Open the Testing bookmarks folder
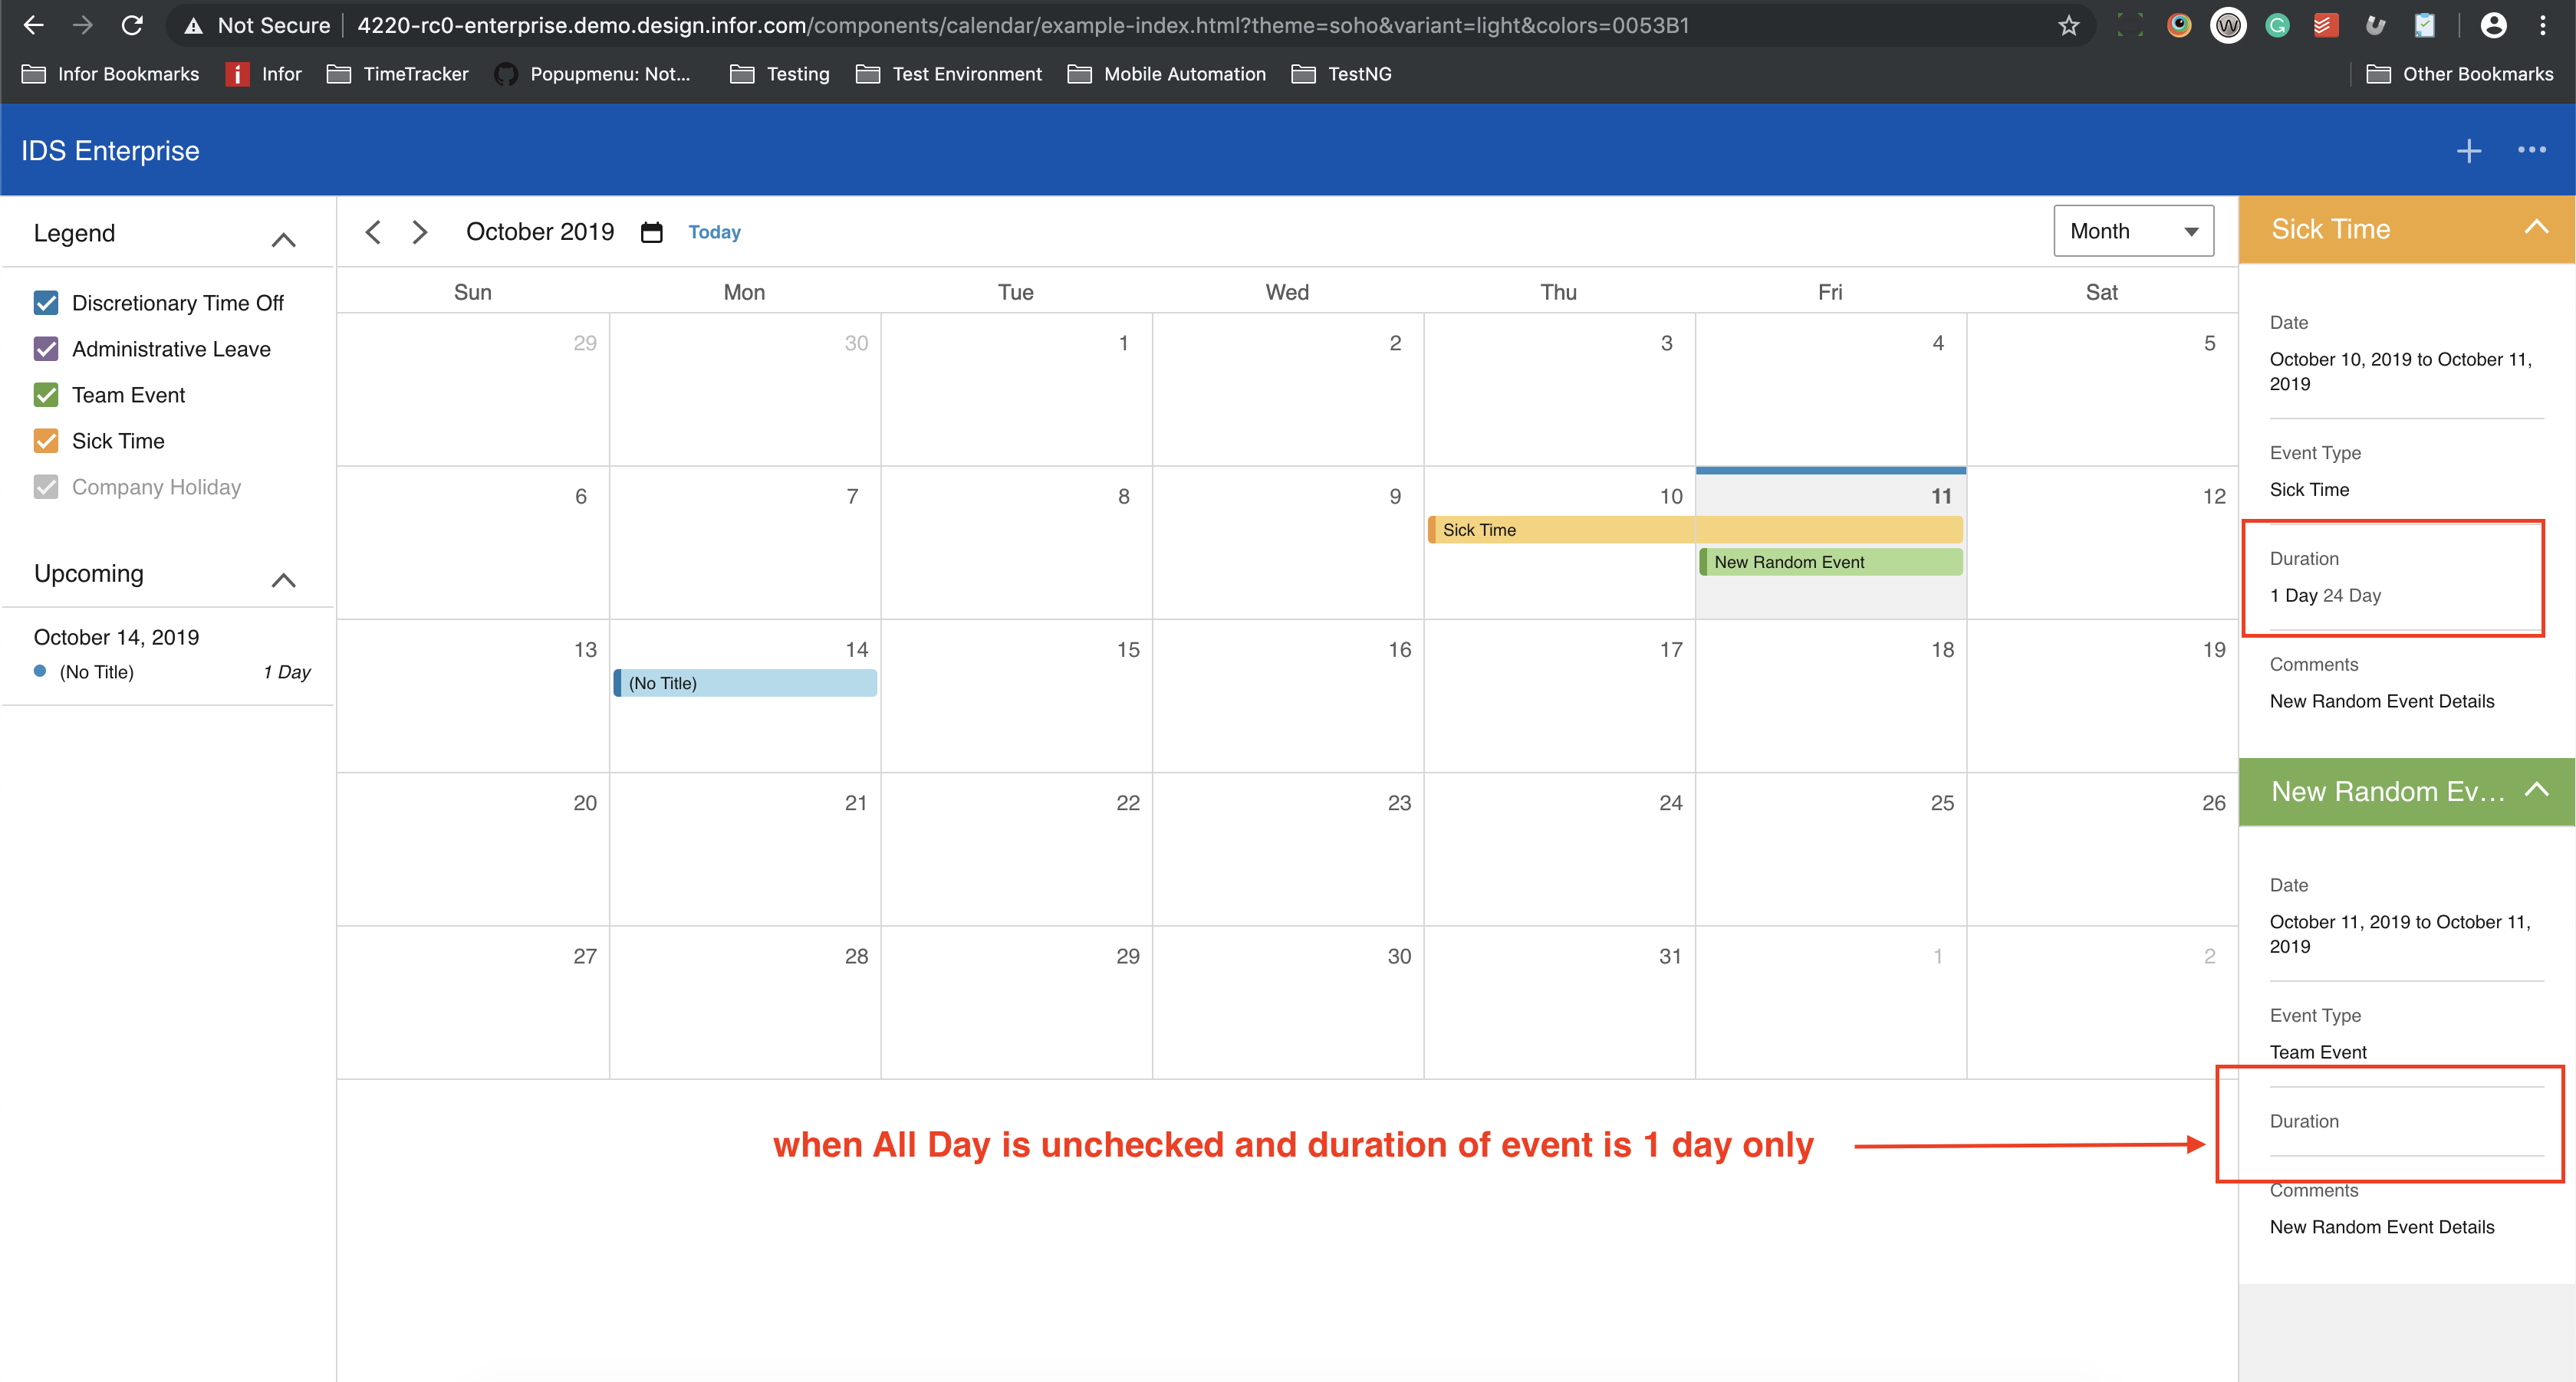 [x=780, y=74]
